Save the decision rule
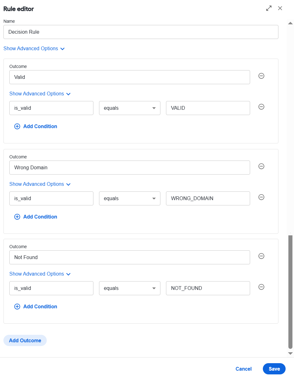Image resolution: width=294 pixels, height=380 pixels. pyautogui.click(x=274, y=369)
